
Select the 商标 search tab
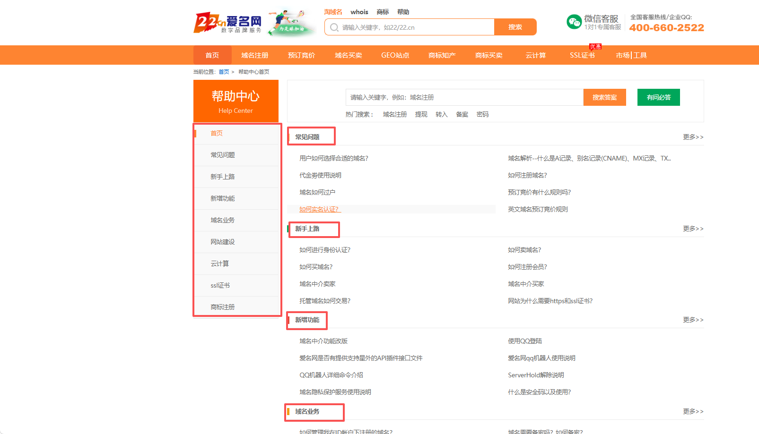coord(383,12)
